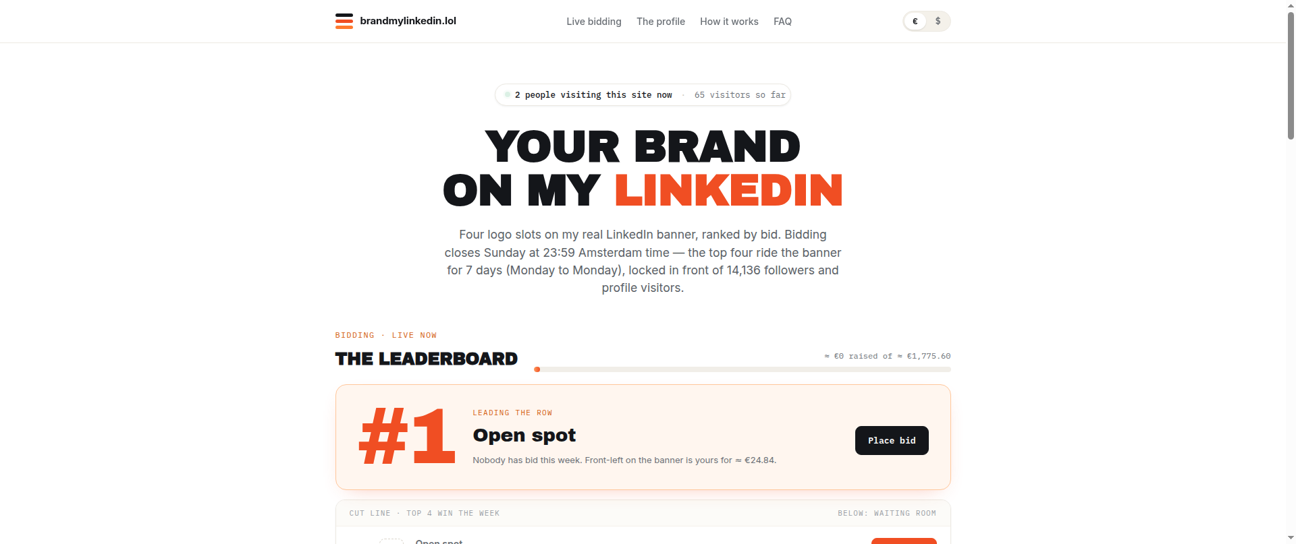Click the vertical scrollbar thumb
This screenshot has height=544, width=1296.
1291,75
